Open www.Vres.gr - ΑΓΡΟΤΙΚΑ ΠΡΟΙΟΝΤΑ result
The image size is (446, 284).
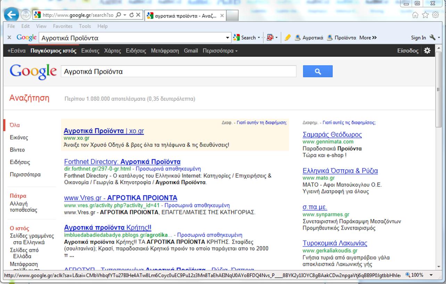pos(121,198)
